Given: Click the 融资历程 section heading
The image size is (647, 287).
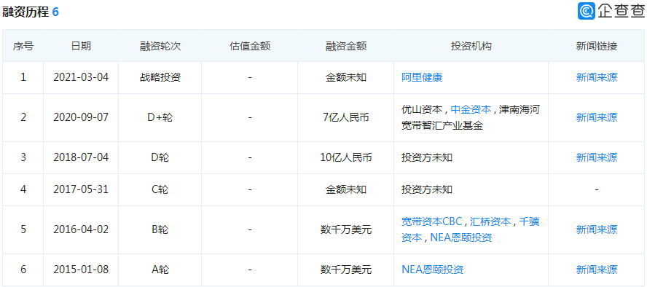Looking at the screenshot, I should [26, 12].
